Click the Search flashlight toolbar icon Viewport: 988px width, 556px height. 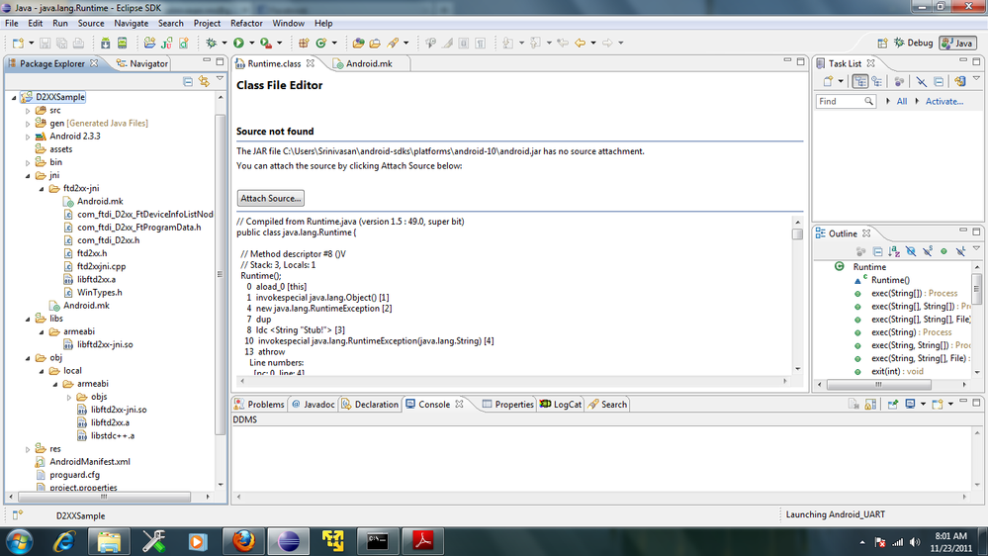394,43
